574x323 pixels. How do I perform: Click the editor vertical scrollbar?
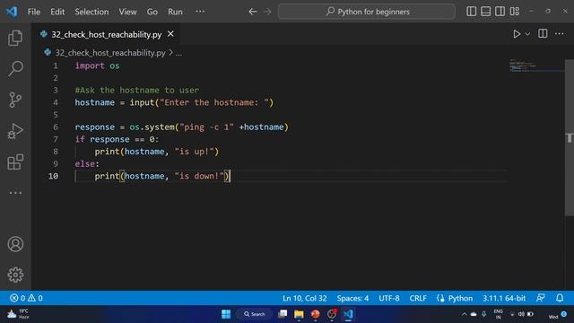point(570,137)
